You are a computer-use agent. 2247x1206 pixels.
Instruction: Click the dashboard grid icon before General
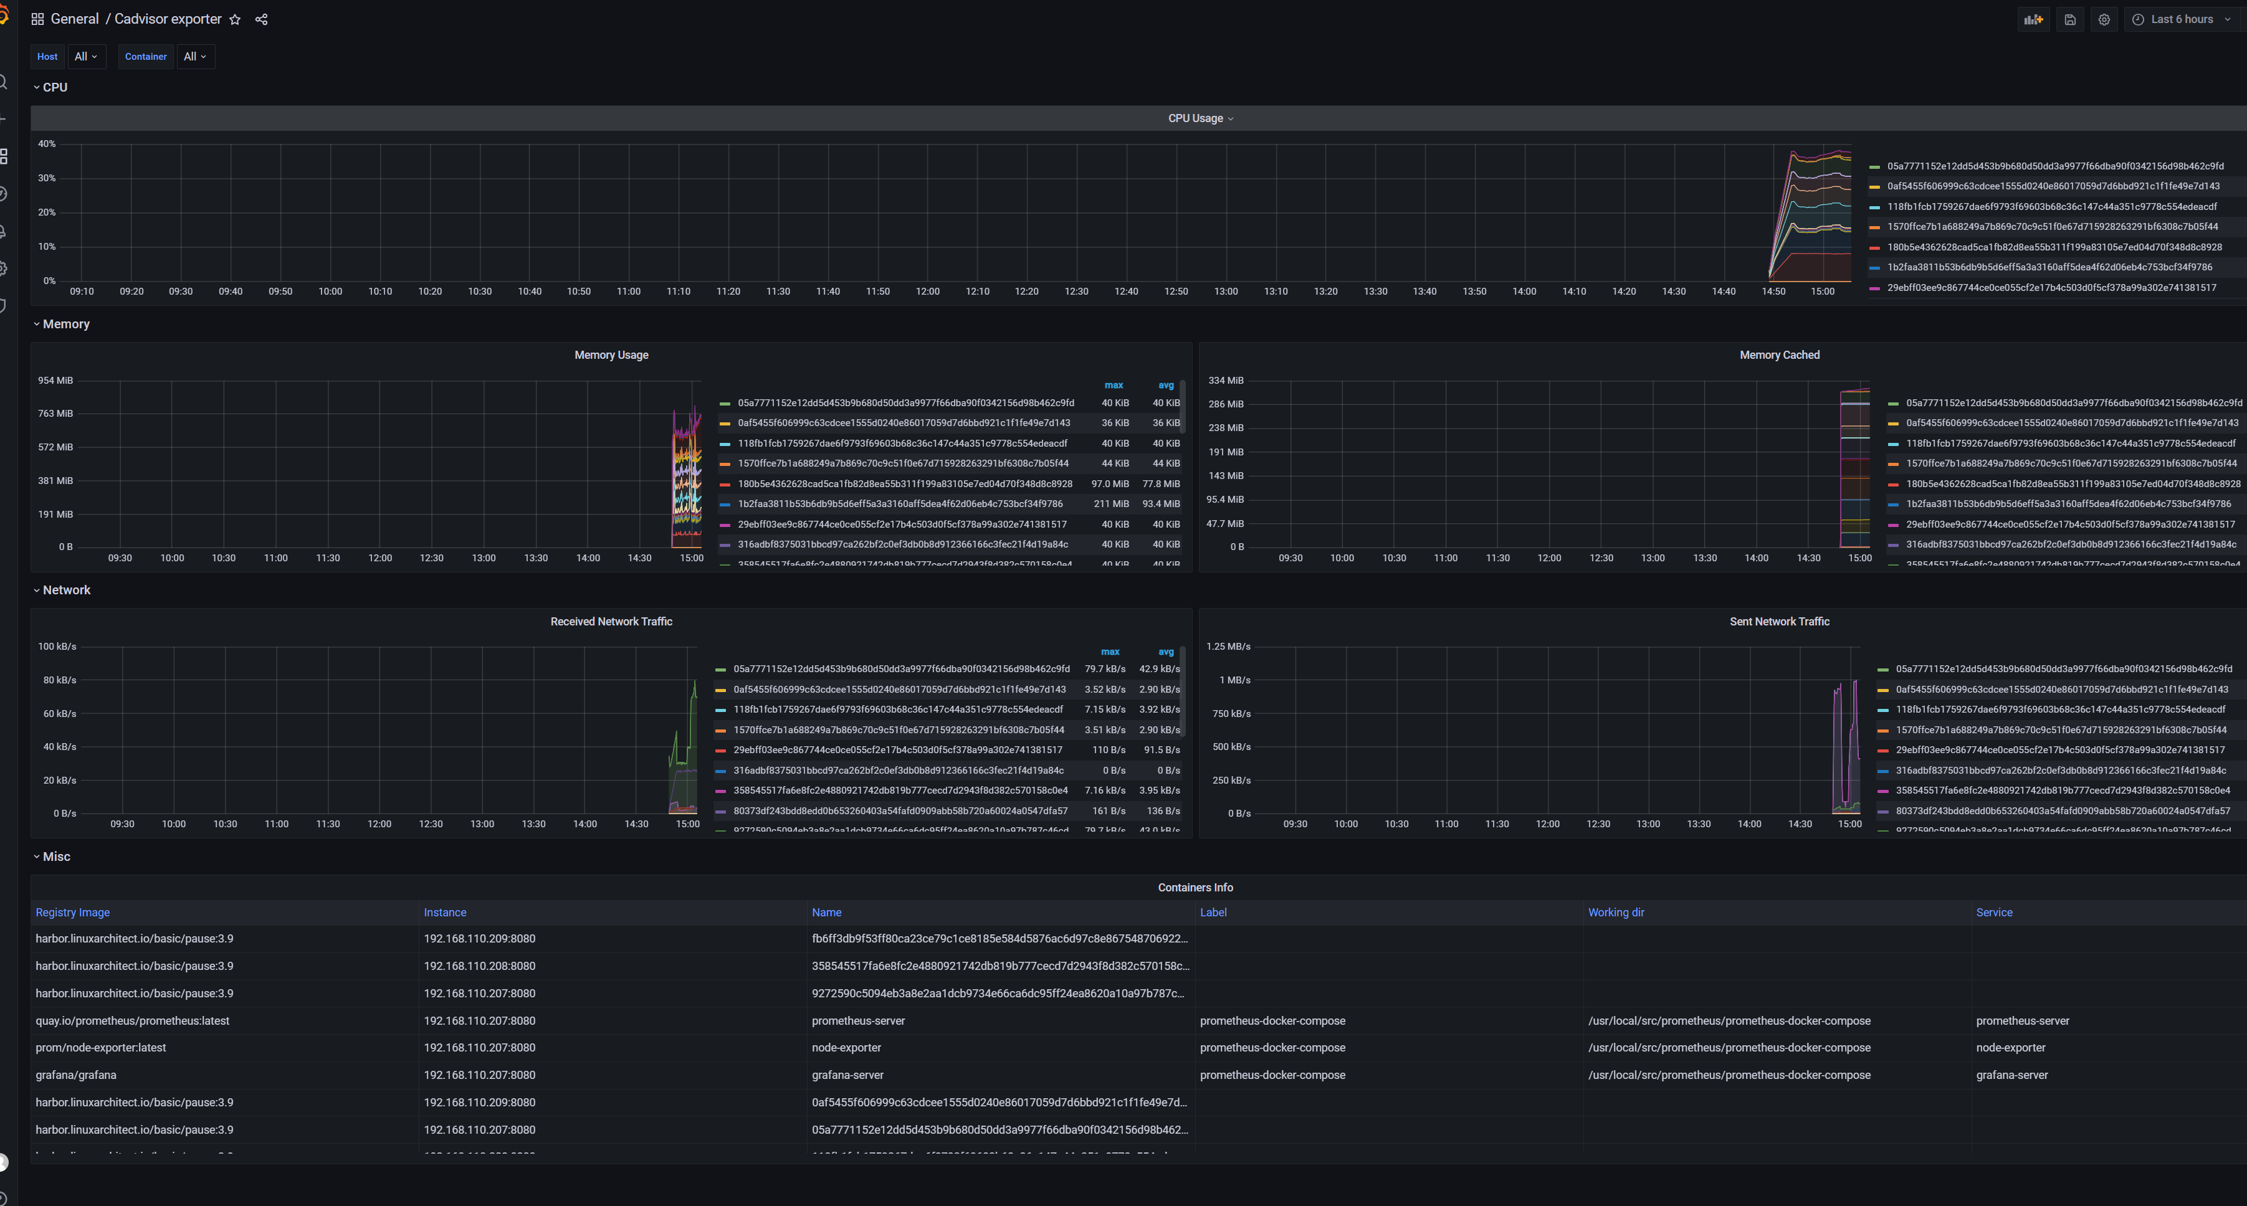click(37, 19)
